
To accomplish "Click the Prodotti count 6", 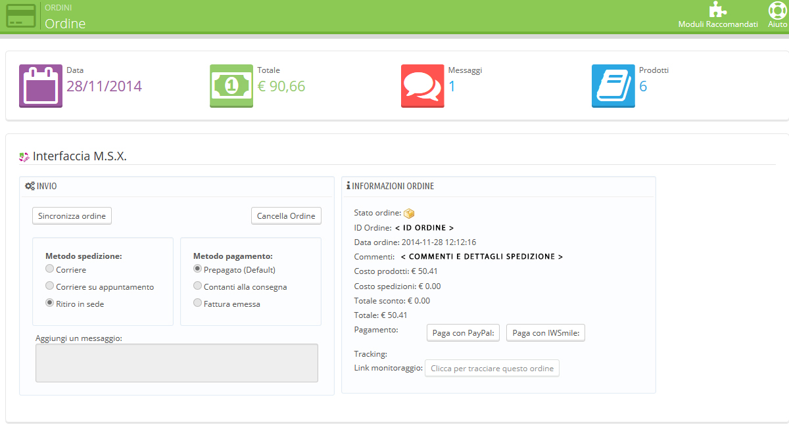I will point(643,86).
